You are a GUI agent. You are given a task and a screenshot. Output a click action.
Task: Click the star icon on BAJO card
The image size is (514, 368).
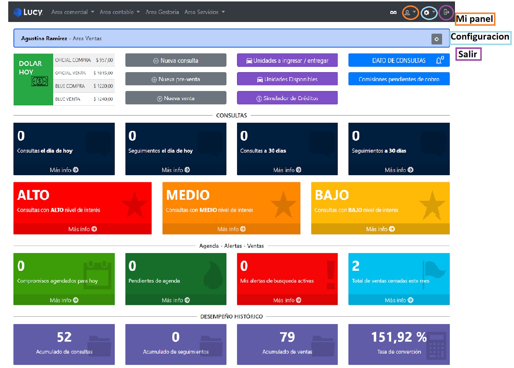coord(432,205)
